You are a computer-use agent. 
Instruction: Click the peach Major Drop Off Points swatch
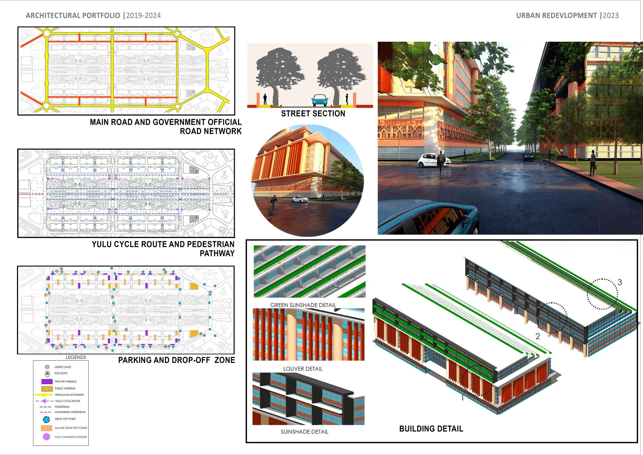(x=47, y=428)
